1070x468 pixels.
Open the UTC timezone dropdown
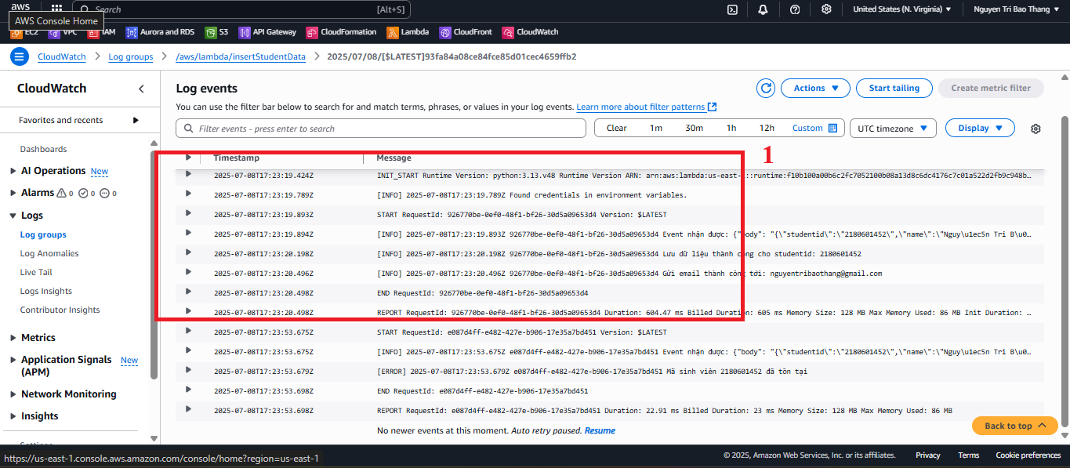[893, 128]
